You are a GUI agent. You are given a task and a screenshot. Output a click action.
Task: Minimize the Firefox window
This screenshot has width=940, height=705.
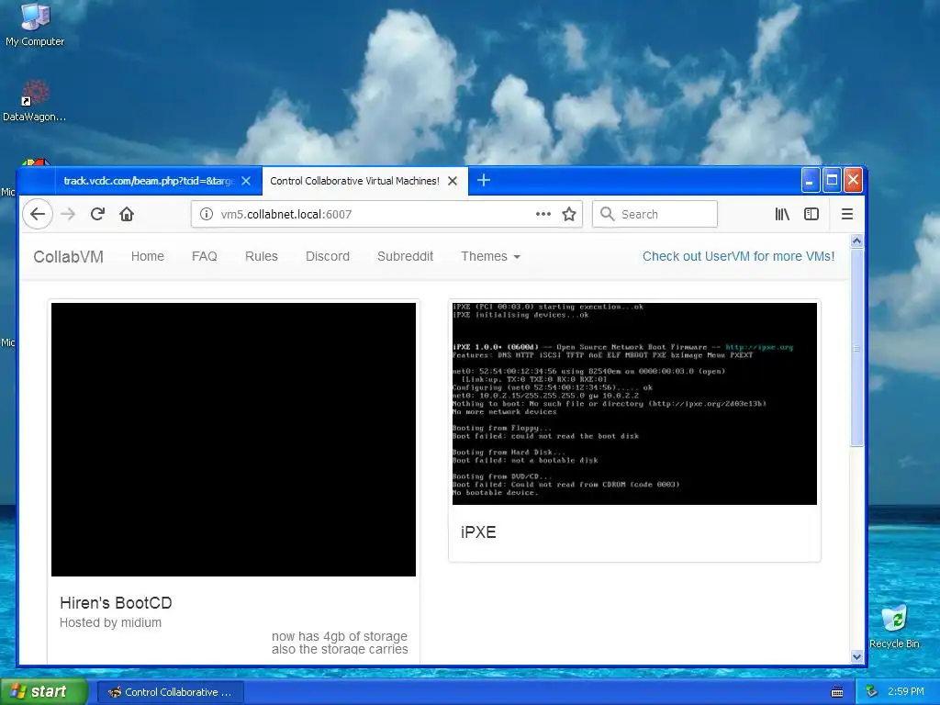click(x=810, y=181)
